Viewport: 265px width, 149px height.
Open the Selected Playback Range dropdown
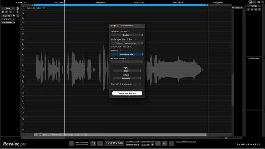click(127, 43)
